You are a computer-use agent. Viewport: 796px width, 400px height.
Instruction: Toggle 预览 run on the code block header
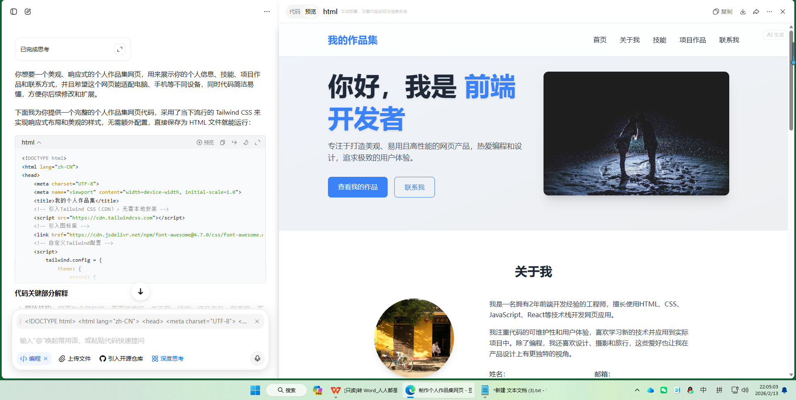204,142
